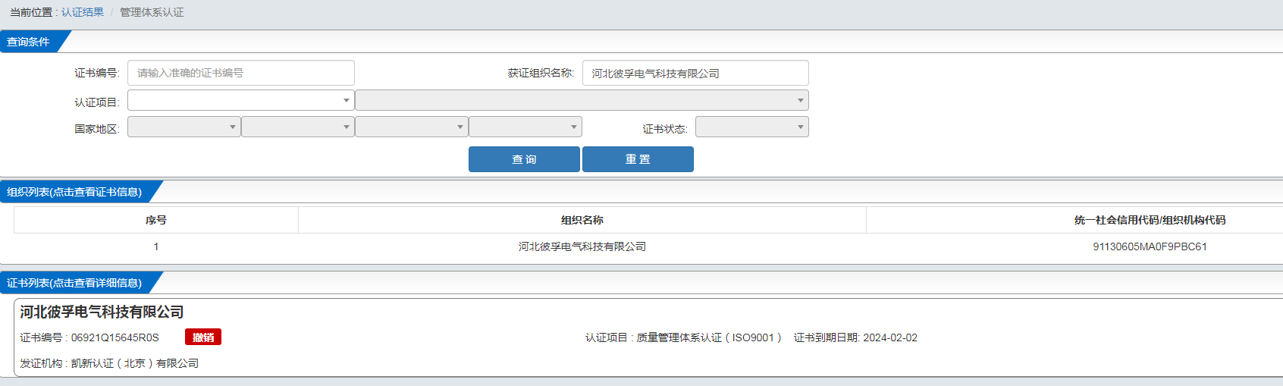
Task: Open the wide second 认证项目 dropdown
Action: (x=582, y=100)
